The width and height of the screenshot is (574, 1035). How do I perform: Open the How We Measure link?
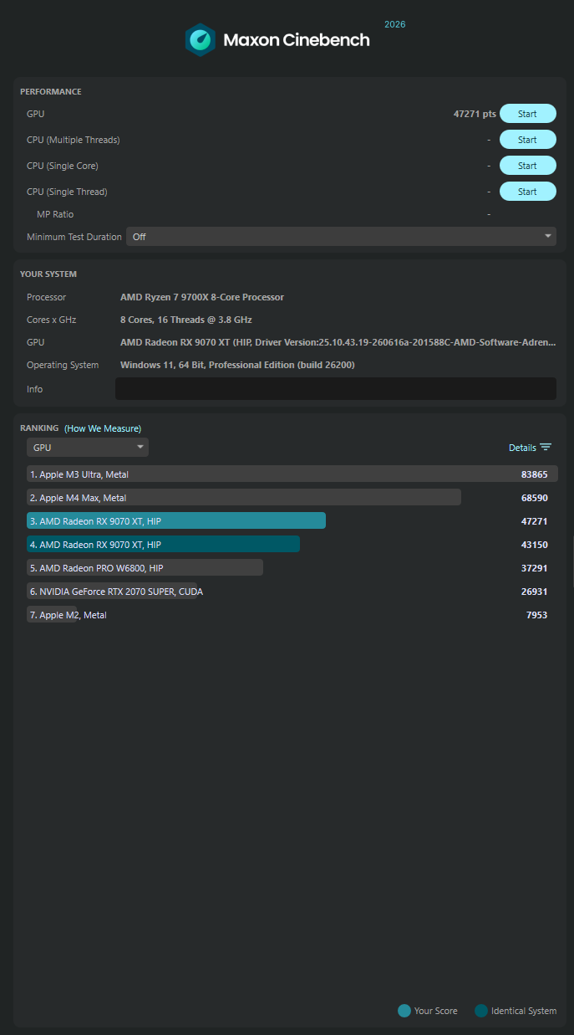(103, 428)
